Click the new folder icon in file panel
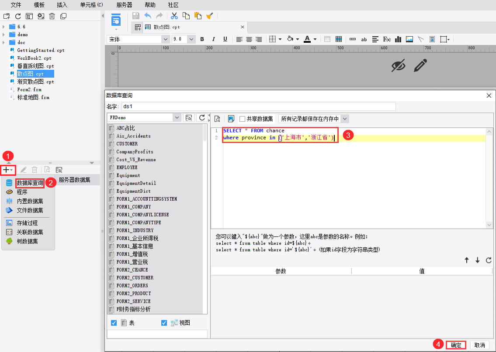Viewport: 496px width, 352px height. point(7,16)
